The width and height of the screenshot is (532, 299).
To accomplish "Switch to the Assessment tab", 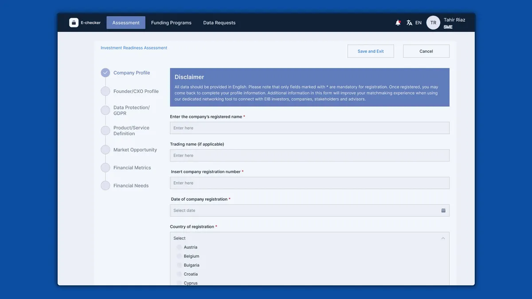I will click(x=126, y=23).
